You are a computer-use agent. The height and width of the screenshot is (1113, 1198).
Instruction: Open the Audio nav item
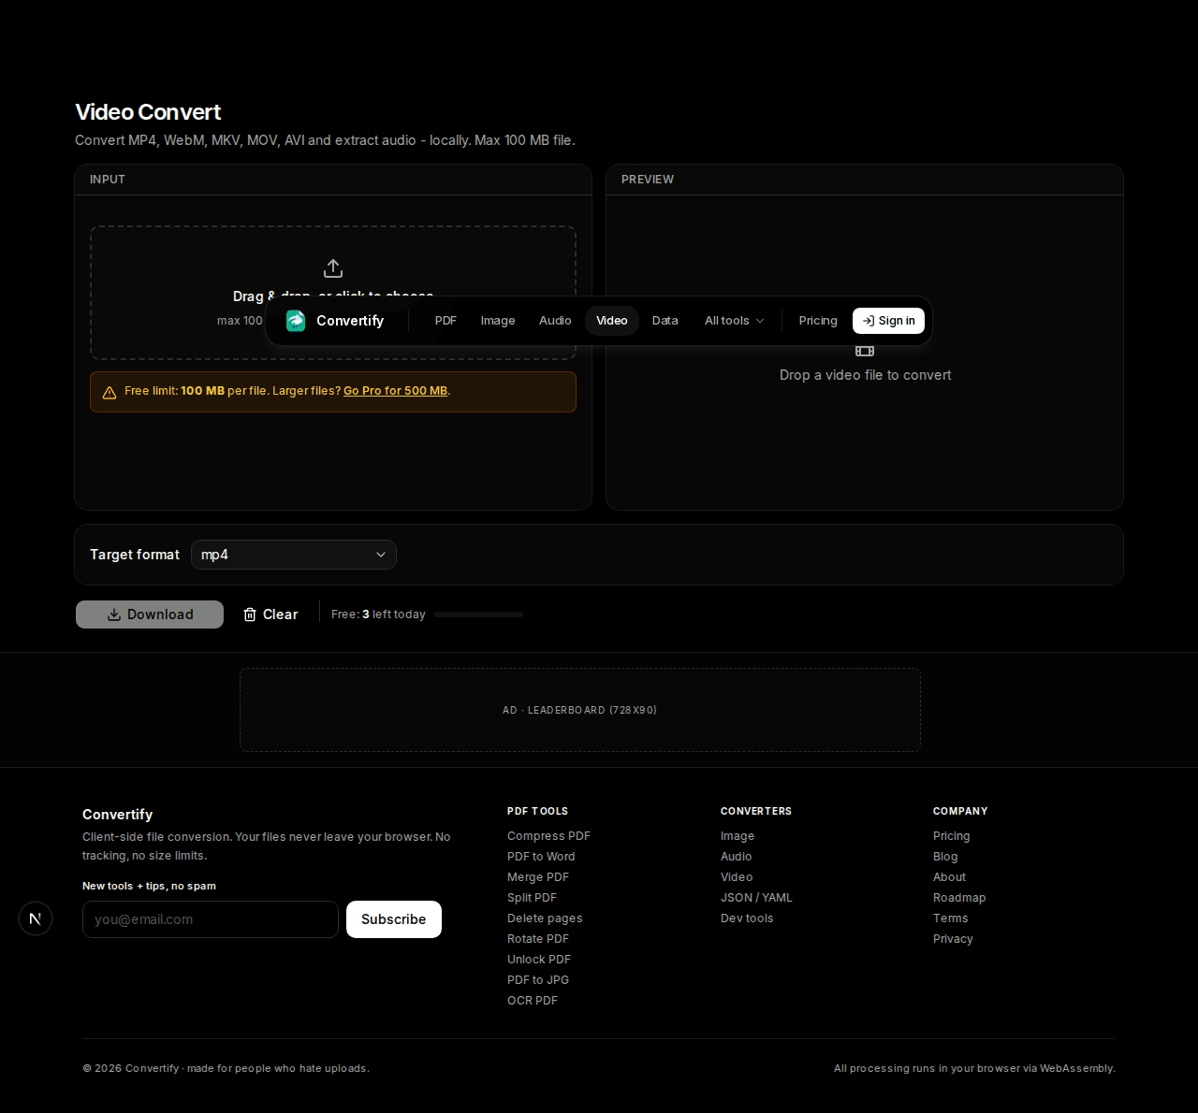[555, 321]
